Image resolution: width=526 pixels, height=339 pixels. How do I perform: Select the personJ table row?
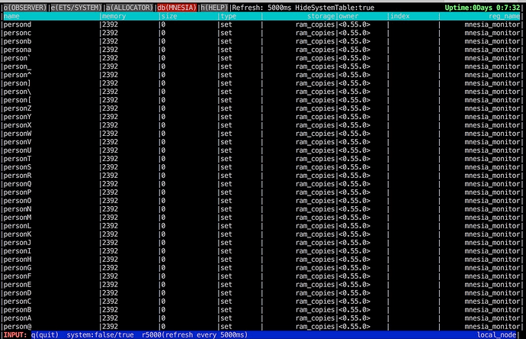[x=261, y=243]
